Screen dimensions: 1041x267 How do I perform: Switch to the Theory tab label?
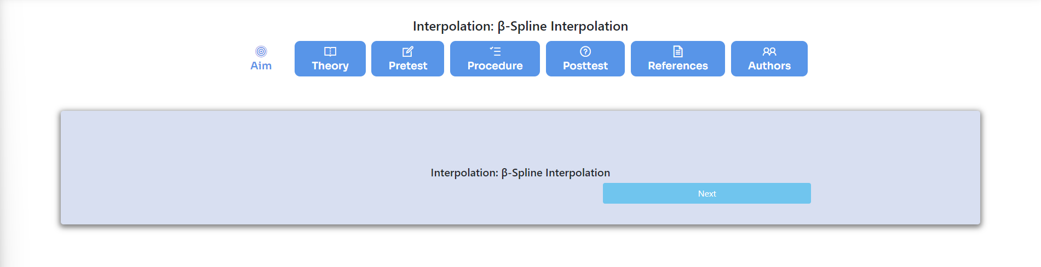tap(330, 66)
